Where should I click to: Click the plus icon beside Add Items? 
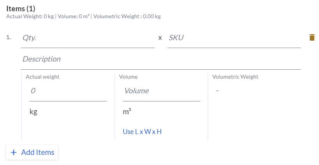click(14, 153)
